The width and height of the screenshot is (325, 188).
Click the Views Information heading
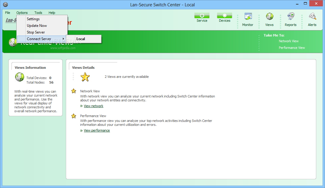point(30,68)
